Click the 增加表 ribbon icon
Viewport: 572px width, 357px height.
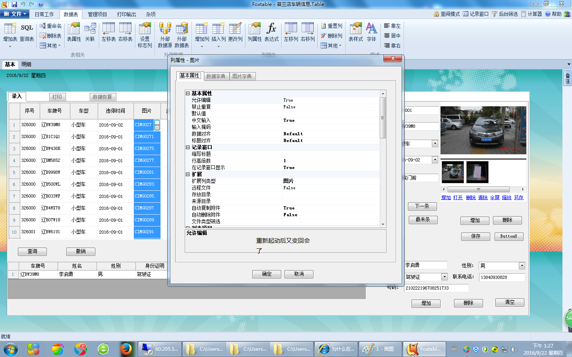(10, 33)
